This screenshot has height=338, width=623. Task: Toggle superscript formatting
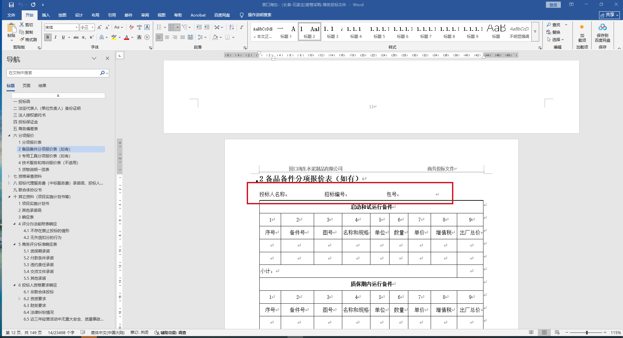coord(92,38)
